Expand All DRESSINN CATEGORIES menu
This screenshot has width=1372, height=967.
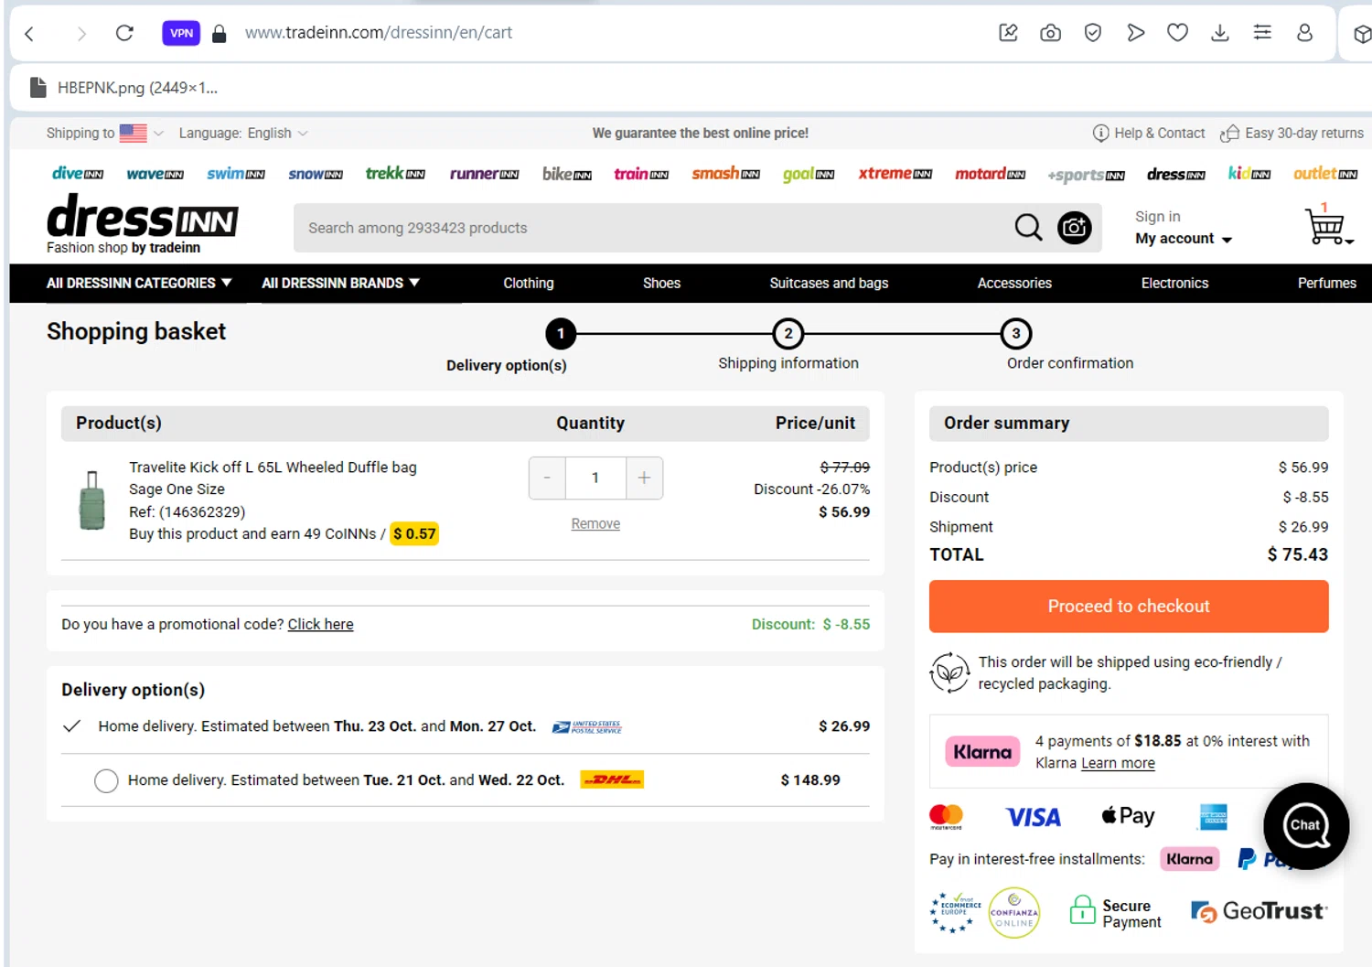[x=139, y=284]
